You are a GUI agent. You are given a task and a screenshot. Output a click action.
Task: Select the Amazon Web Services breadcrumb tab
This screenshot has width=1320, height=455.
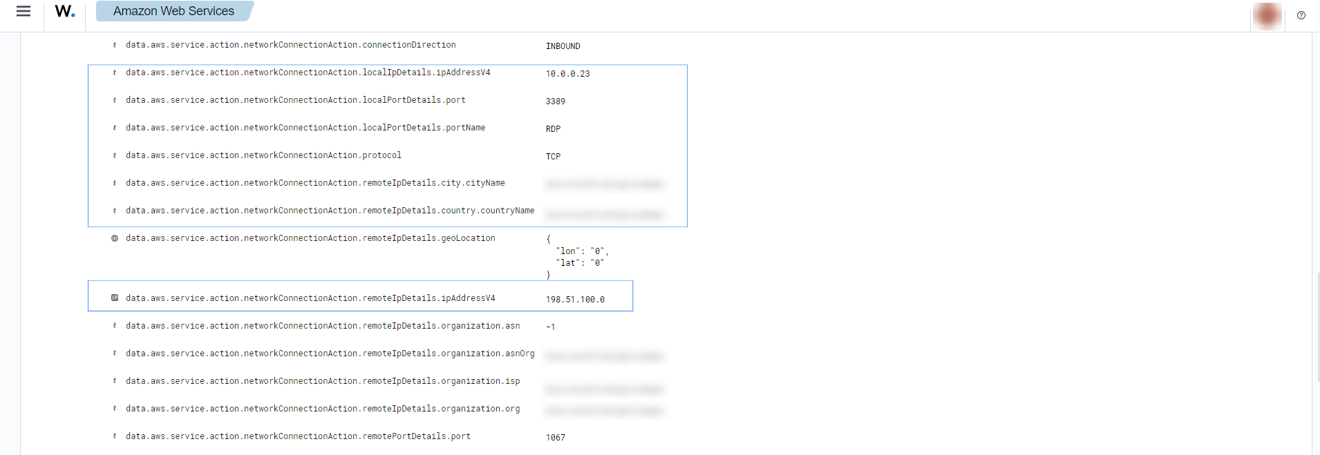coord(173,11)
